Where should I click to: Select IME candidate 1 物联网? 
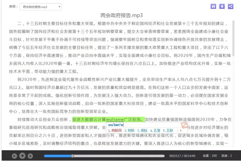115,130
